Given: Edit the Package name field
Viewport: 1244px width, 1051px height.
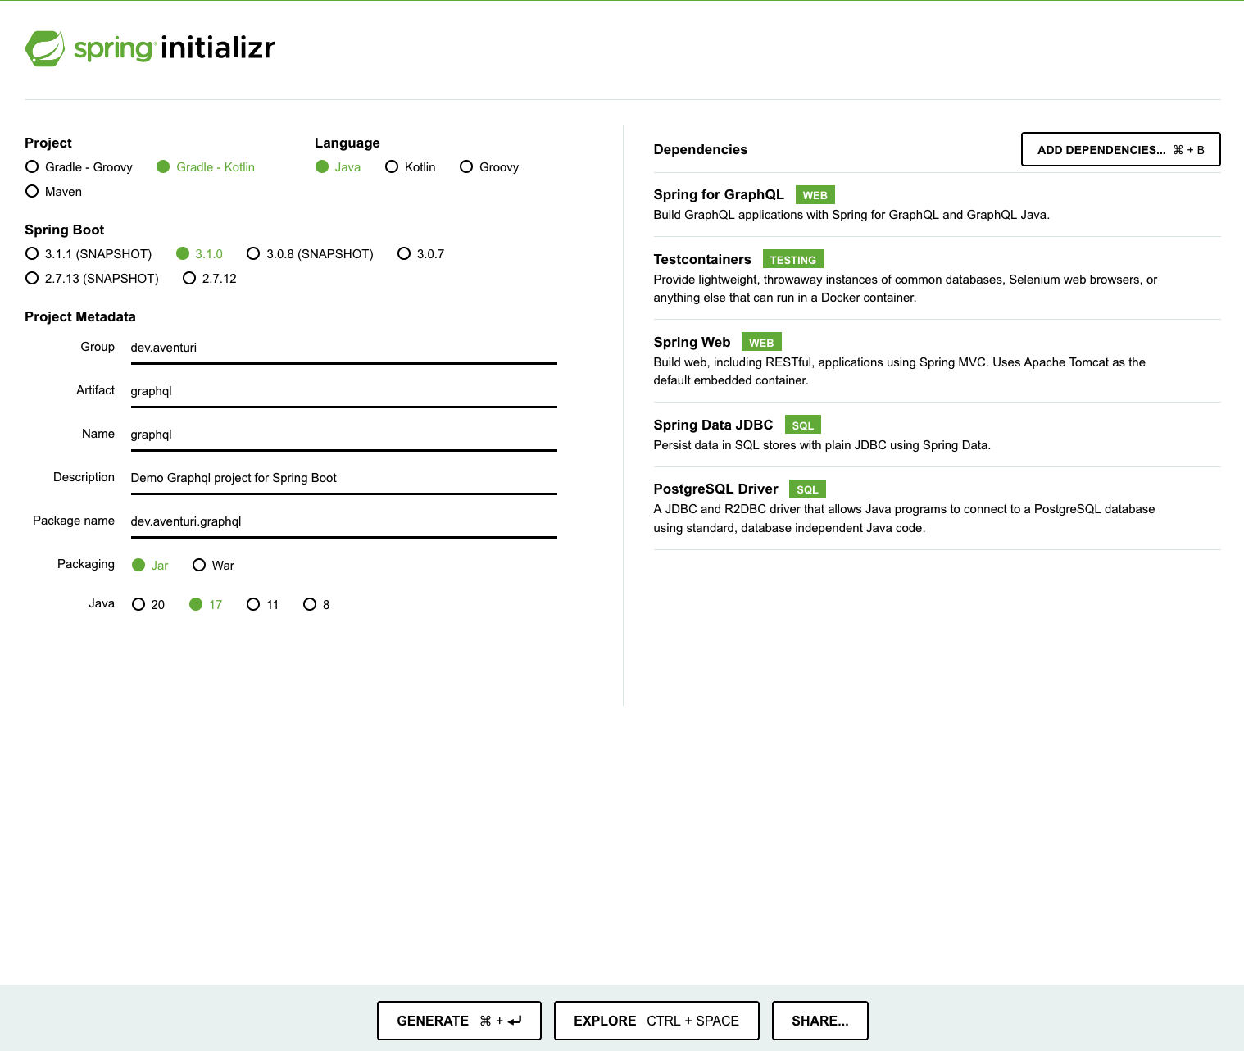Looking at the screenshot, I should pos(344,521).
